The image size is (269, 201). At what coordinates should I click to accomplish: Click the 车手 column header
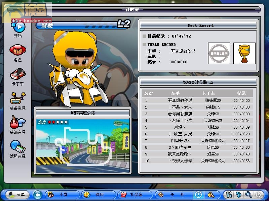pyautogui.click(x=175, y=93)
